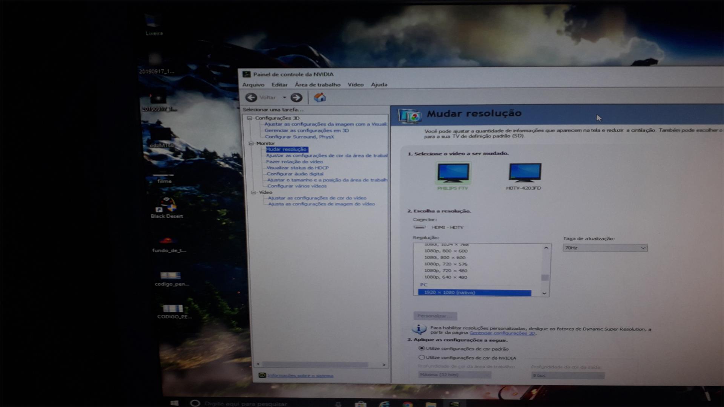The image size is (724, 407).
Task: Click resolution list scroll down arrow
Action: tap(544, 293)
